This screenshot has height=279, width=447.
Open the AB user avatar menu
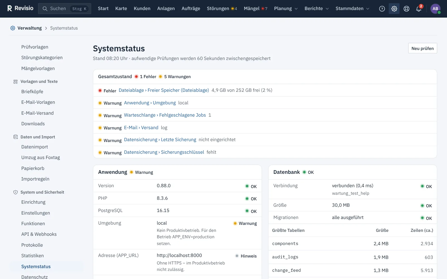click(436, 9)
